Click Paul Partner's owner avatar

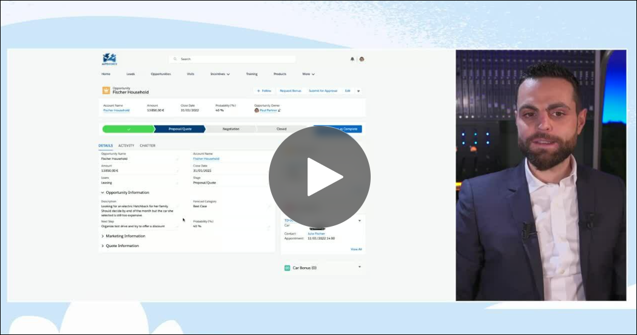point(257,110)
